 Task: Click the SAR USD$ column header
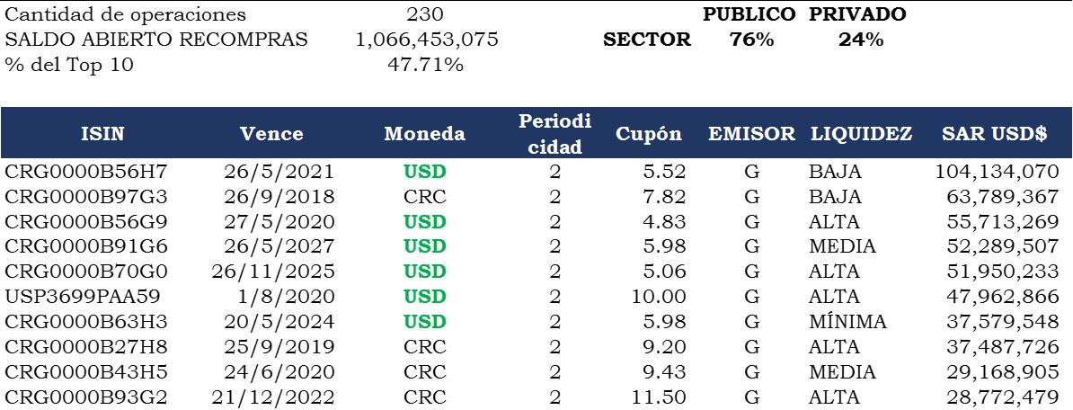coord(994,134)
